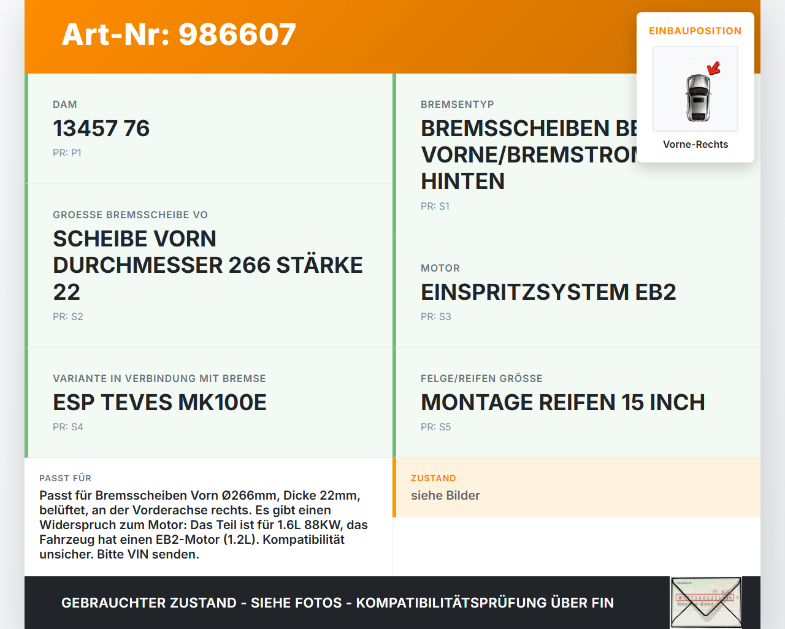Image resolution: width=785 pixels, height=629 pixels.
Task: Click the green accent bar beside the DAM card
Action: click(x=25, y=129)
